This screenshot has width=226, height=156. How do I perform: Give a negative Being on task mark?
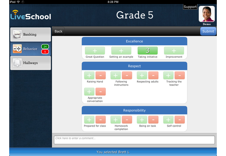(153, 120)
